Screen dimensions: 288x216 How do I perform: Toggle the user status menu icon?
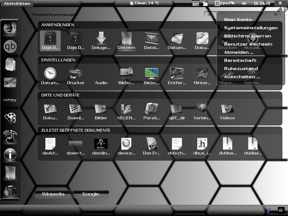tap(280, 3)
